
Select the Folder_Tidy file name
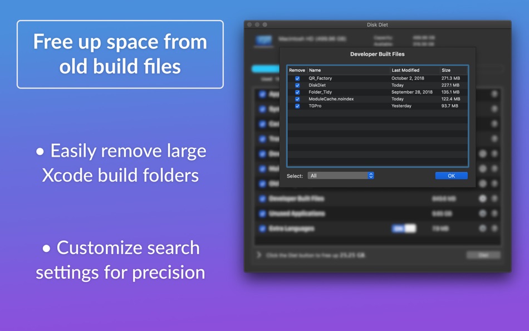click(x=320, y=92)
